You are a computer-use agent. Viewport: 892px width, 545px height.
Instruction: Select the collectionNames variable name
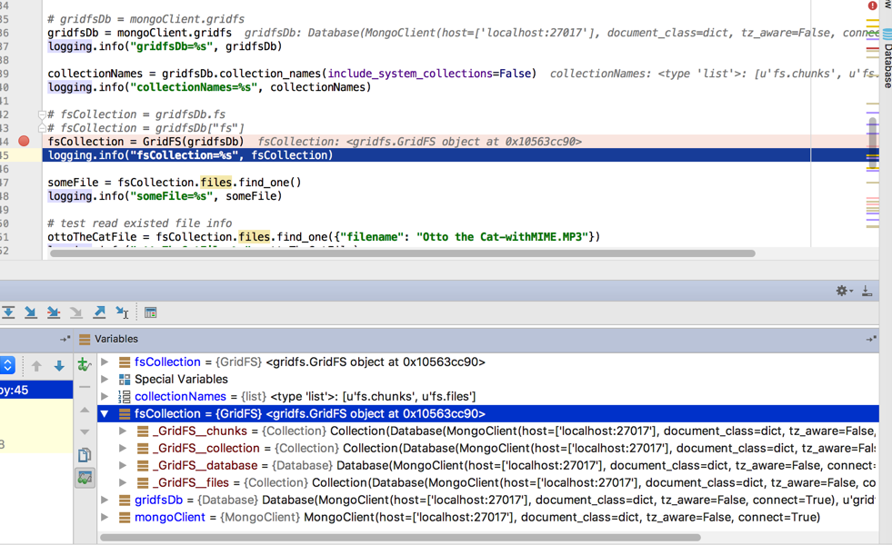pyautogui.click(x=180, y=396)
